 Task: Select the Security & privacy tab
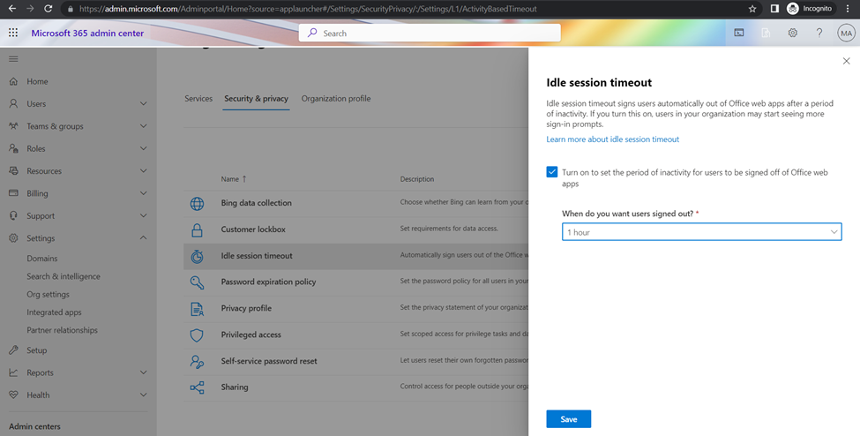click(256, 99)
